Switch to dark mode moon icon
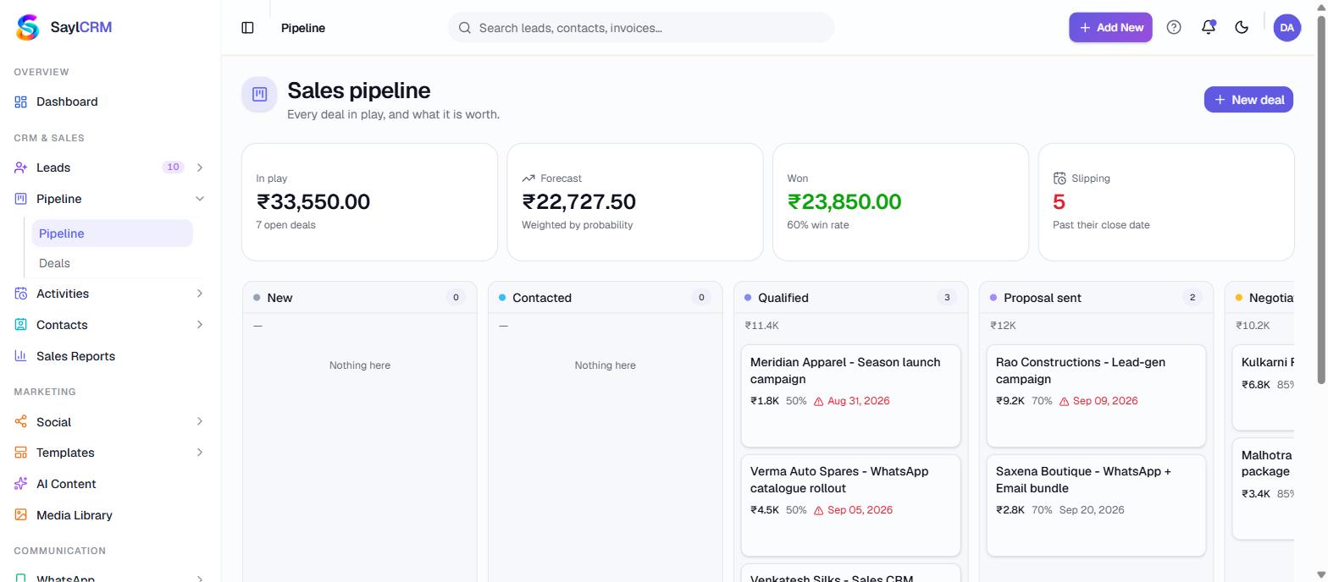Image resolution: width=1328 pixels, height=582 pixels. 1242,27
